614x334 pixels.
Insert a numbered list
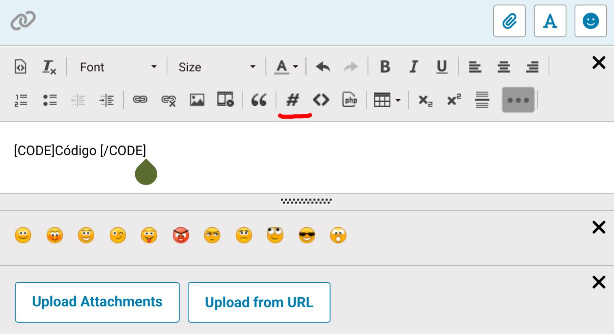point(21,100)
